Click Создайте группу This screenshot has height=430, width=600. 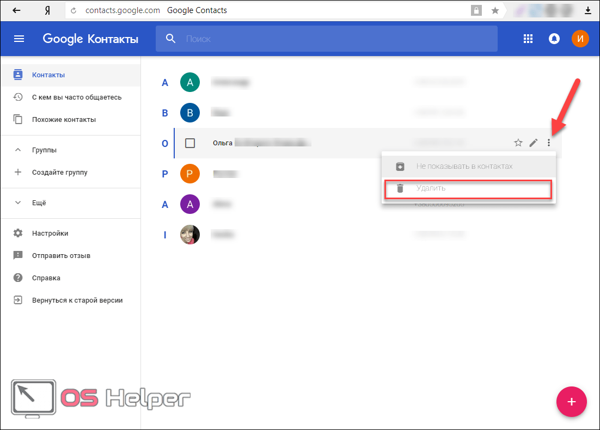click(59, 173)
